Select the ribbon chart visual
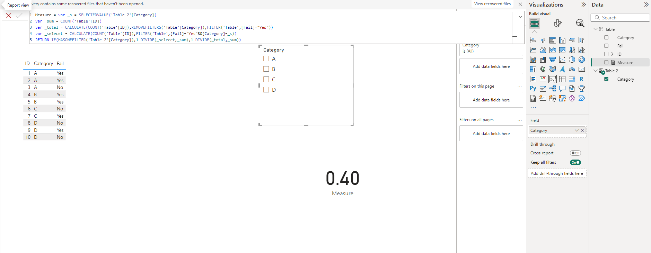Viewport: 651px width, 253px height. click(533, 60)
